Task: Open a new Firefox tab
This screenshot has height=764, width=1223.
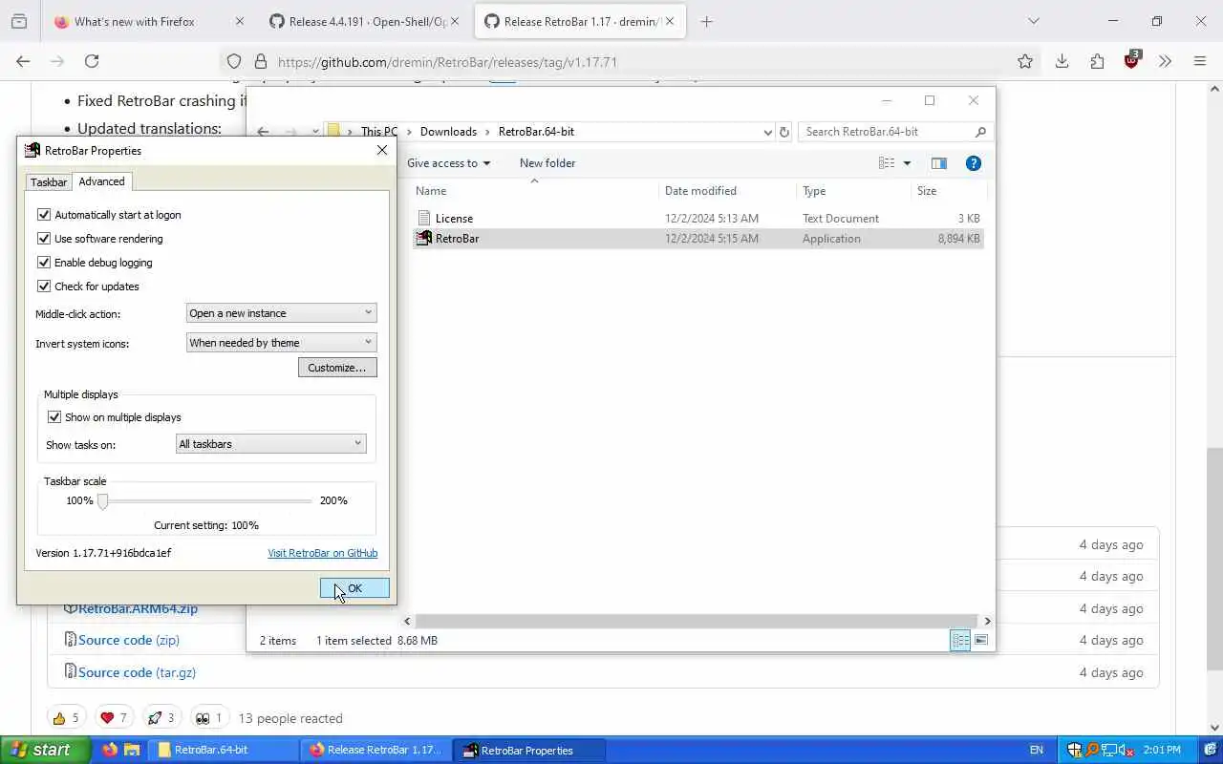Action: pyautogui.click(x=706, y=21)
